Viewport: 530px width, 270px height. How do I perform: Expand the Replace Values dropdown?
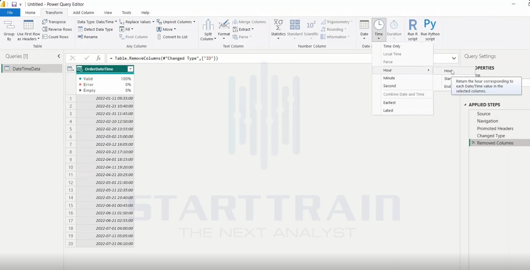[153, 22]
